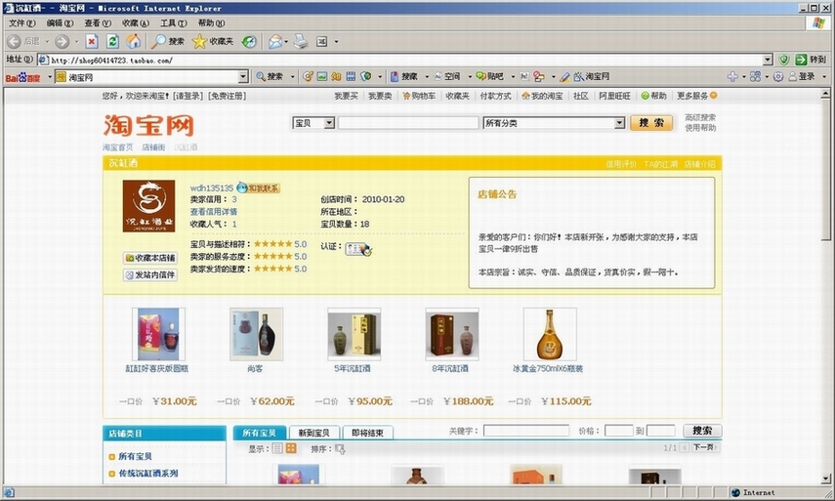This screenshot has width=835, height=501.
Task: Click the green shield icon beside address bar
Action: click(784, 60)
